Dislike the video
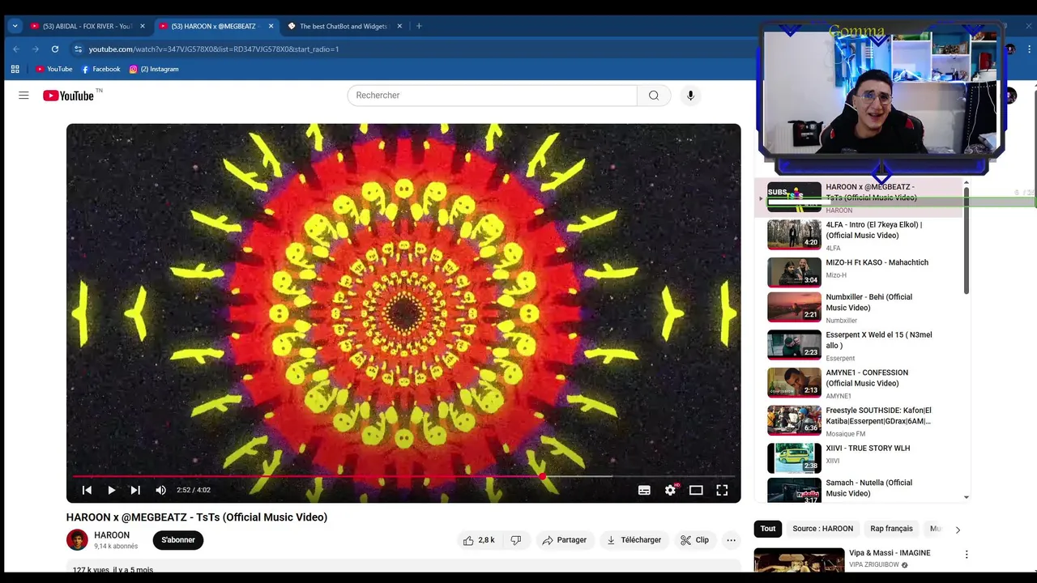 pos(515,540)
